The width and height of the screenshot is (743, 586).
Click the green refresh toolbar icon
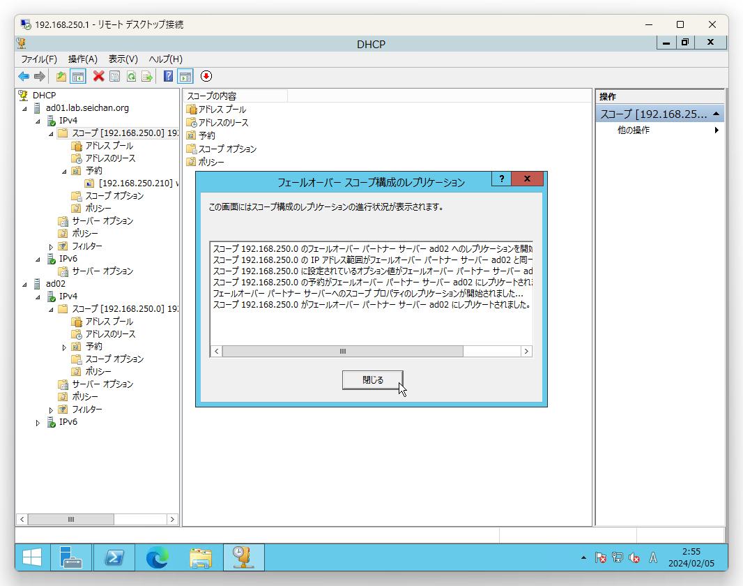131,76
